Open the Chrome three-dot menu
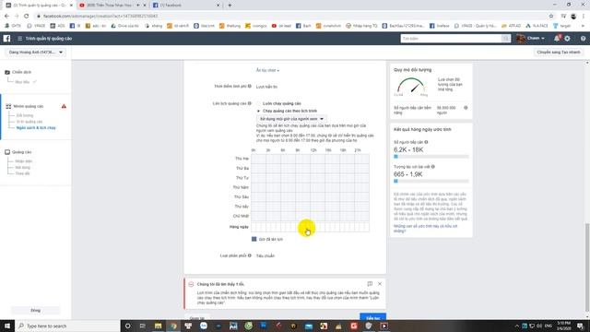The image size is (590, 332). pos(584,16)
